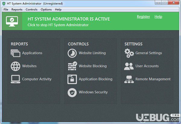Screen dimensions: 181x124
Task: Click 'Click to stop HT System Administrator'
Action: (x=58, y=25)
